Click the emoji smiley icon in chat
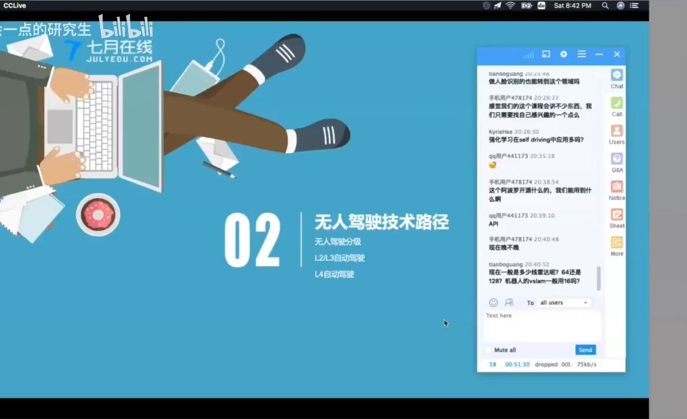Viewport: 687px width, 419px height. 493,302
